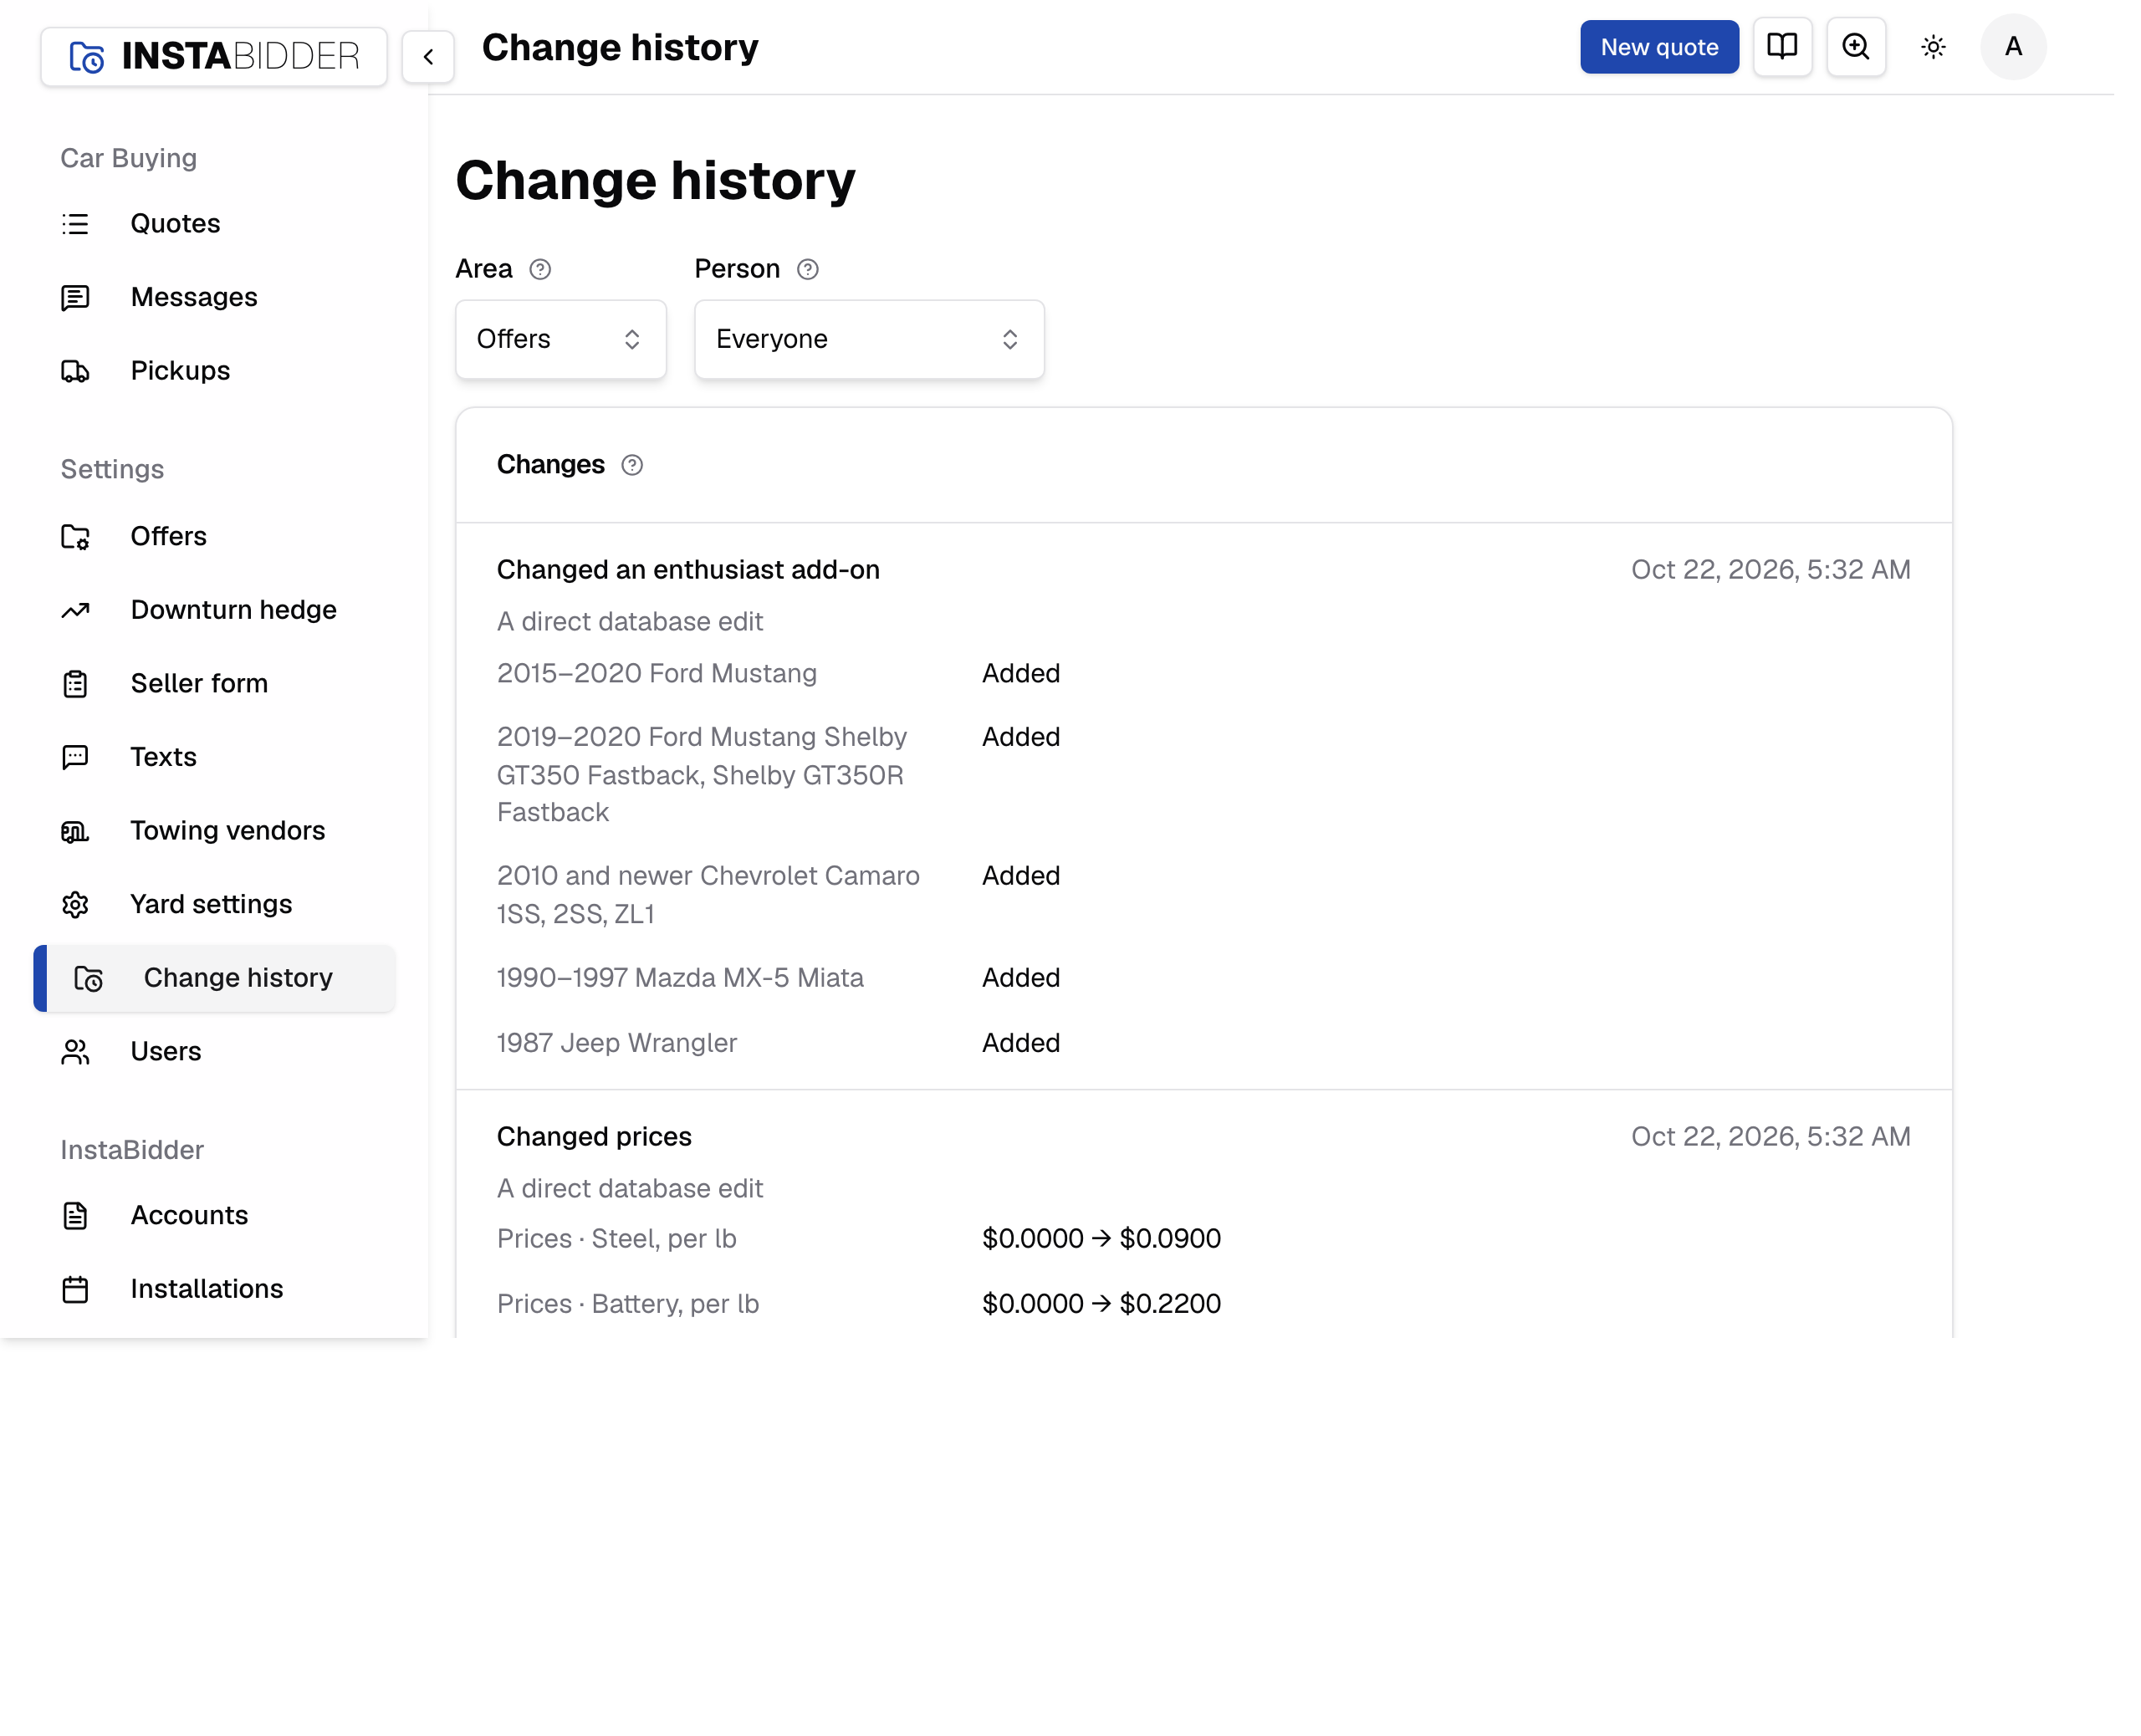Click the Seller form clipboard icon
The image size is (2141, 1736).
pos(75,684)
